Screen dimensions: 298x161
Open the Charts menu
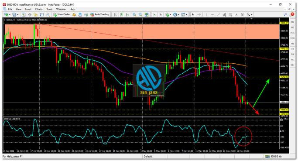click(39, 9)
